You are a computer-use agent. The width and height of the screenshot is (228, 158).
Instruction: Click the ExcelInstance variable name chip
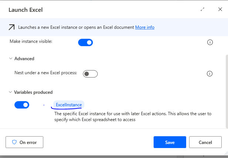69,105
